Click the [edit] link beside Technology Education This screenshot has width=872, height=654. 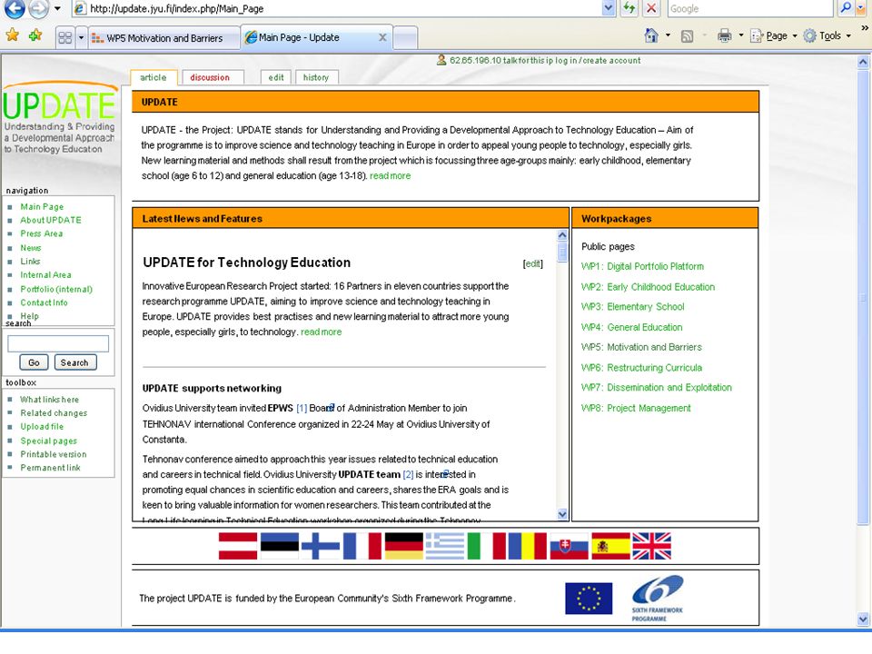pos(533,263)
